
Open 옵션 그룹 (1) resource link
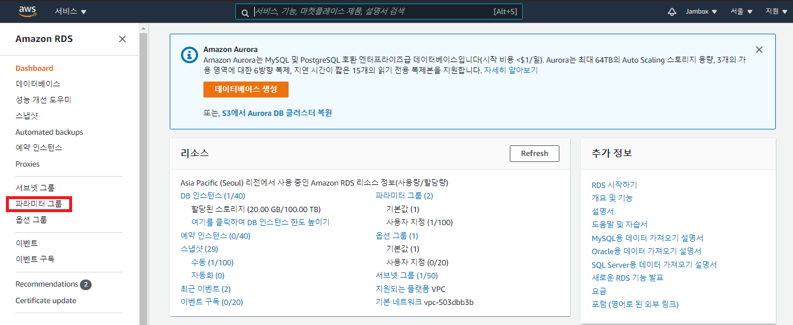[397, 236]
